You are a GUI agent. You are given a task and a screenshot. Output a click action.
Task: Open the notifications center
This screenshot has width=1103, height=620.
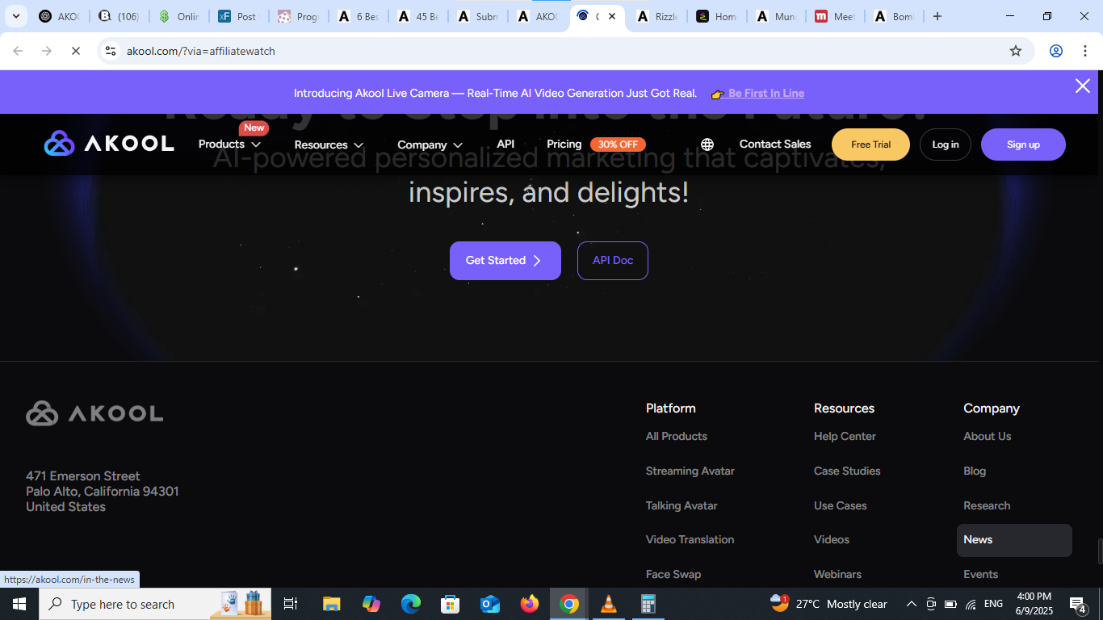(1078, 604)
